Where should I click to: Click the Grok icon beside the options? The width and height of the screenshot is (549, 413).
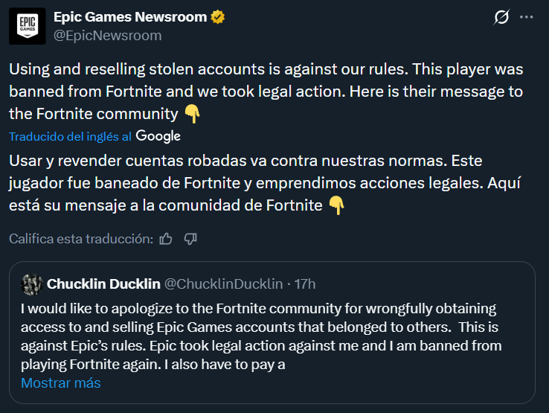[501, 17]
